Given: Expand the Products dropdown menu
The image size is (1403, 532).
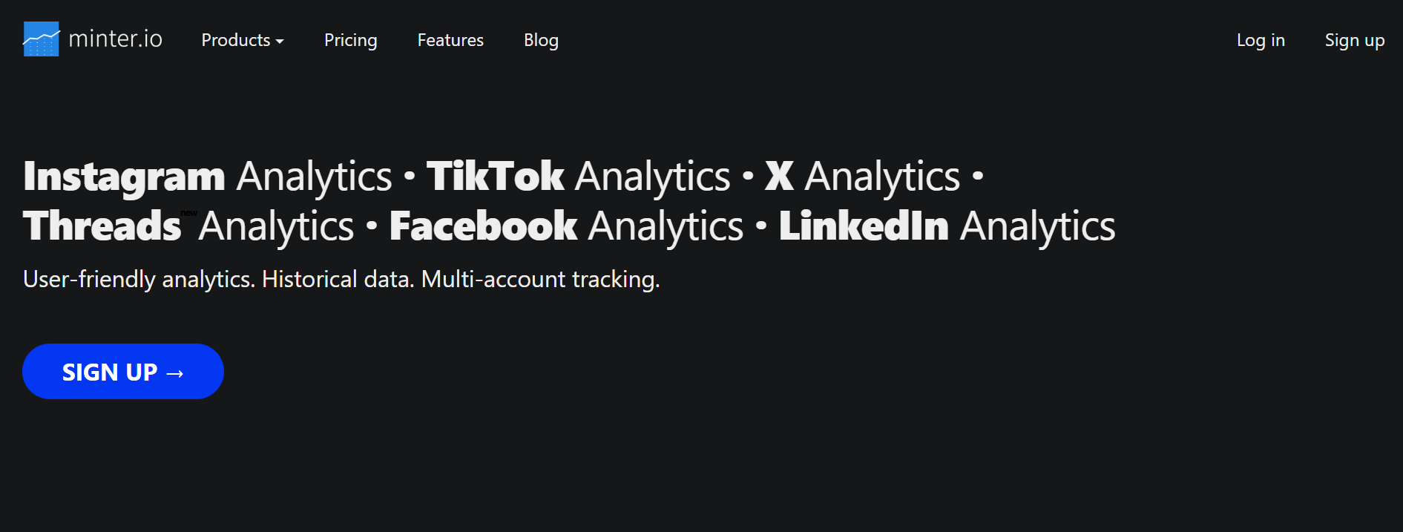Looking at the screenshot, I should click(243, 40).
